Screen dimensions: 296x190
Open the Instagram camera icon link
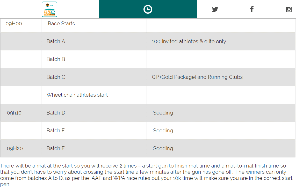pyautogui.click(x=289, y=9)
